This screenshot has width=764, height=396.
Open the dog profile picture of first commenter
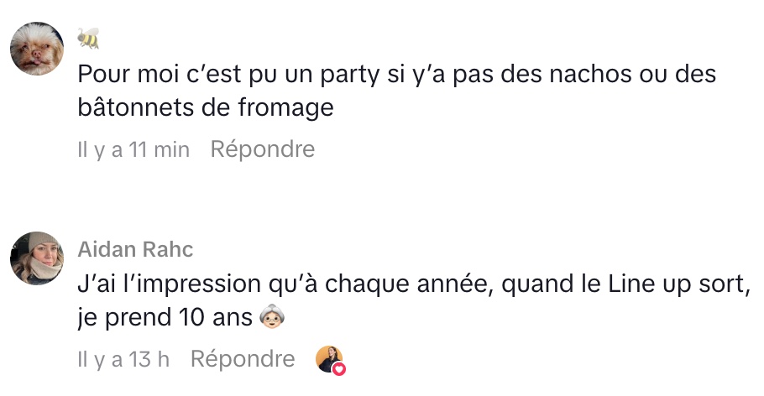37,49
